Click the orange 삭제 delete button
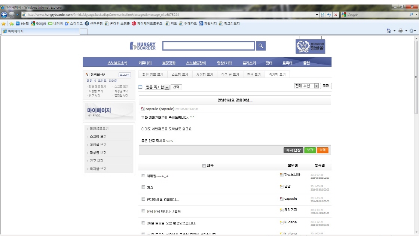 322,150
